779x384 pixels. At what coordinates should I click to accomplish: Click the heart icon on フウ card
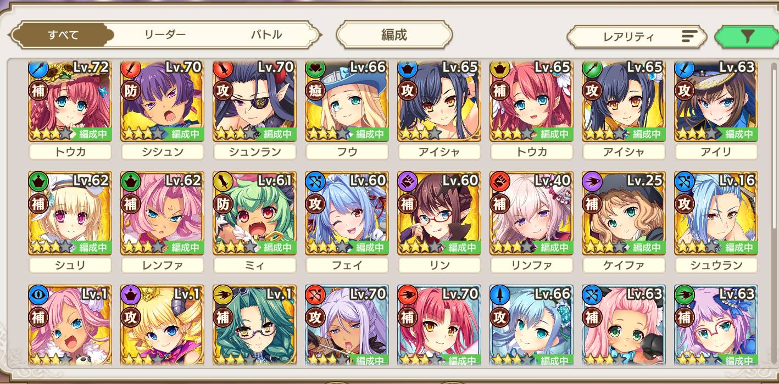coord(315,70)
